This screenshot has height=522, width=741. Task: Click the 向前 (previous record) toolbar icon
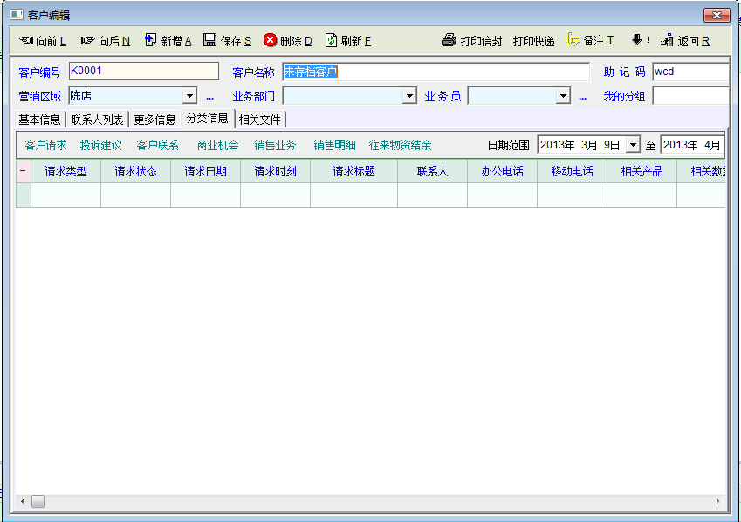coord(26,40)
